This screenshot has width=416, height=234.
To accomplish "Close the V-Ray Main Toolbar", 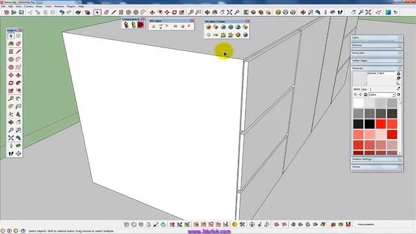I will (x=247, y=21).
